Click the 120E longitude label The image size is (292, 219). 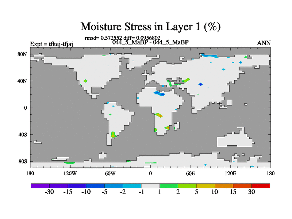point(231,174)
